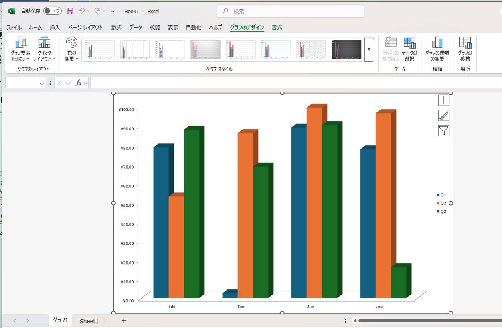Click the Move Chart icon
The image size is (502, 328).
coord(465,43)
